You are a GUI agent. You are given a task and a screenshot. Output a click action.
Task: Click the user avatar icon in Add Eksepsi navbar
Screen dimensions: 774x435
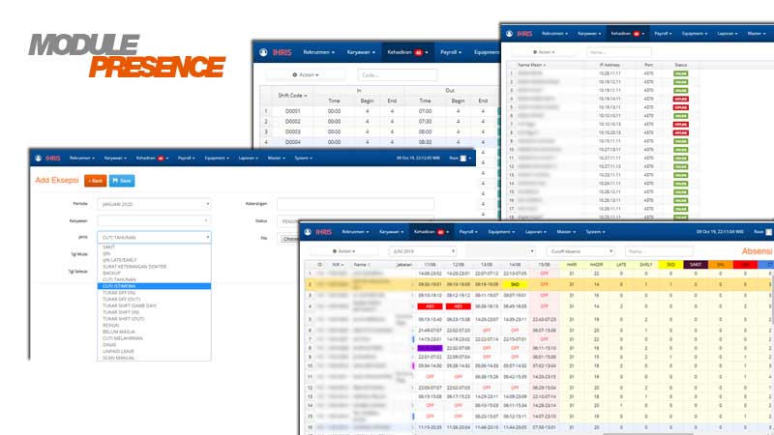(x=463, y=159)
